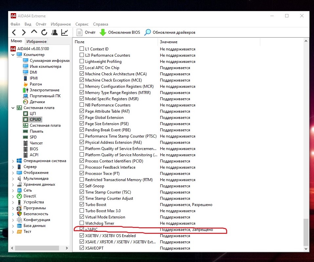Select AIDA64 v6.00.5100 root node icon
This screenshot has width=314, height=262.
point(13,49)
